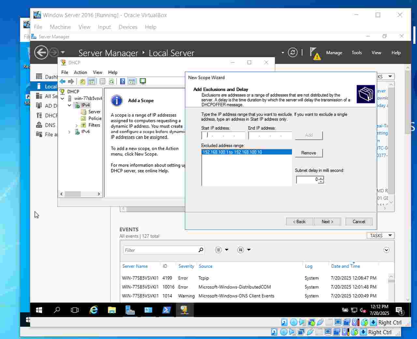Collapse the IPv4 tree node
The width and height of the screenshot is (417, 339).
tap(69, 105)
